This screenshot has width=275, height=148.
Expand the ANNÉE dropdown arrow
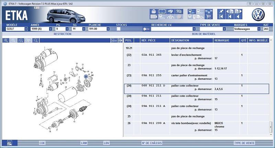pos(51,29)
